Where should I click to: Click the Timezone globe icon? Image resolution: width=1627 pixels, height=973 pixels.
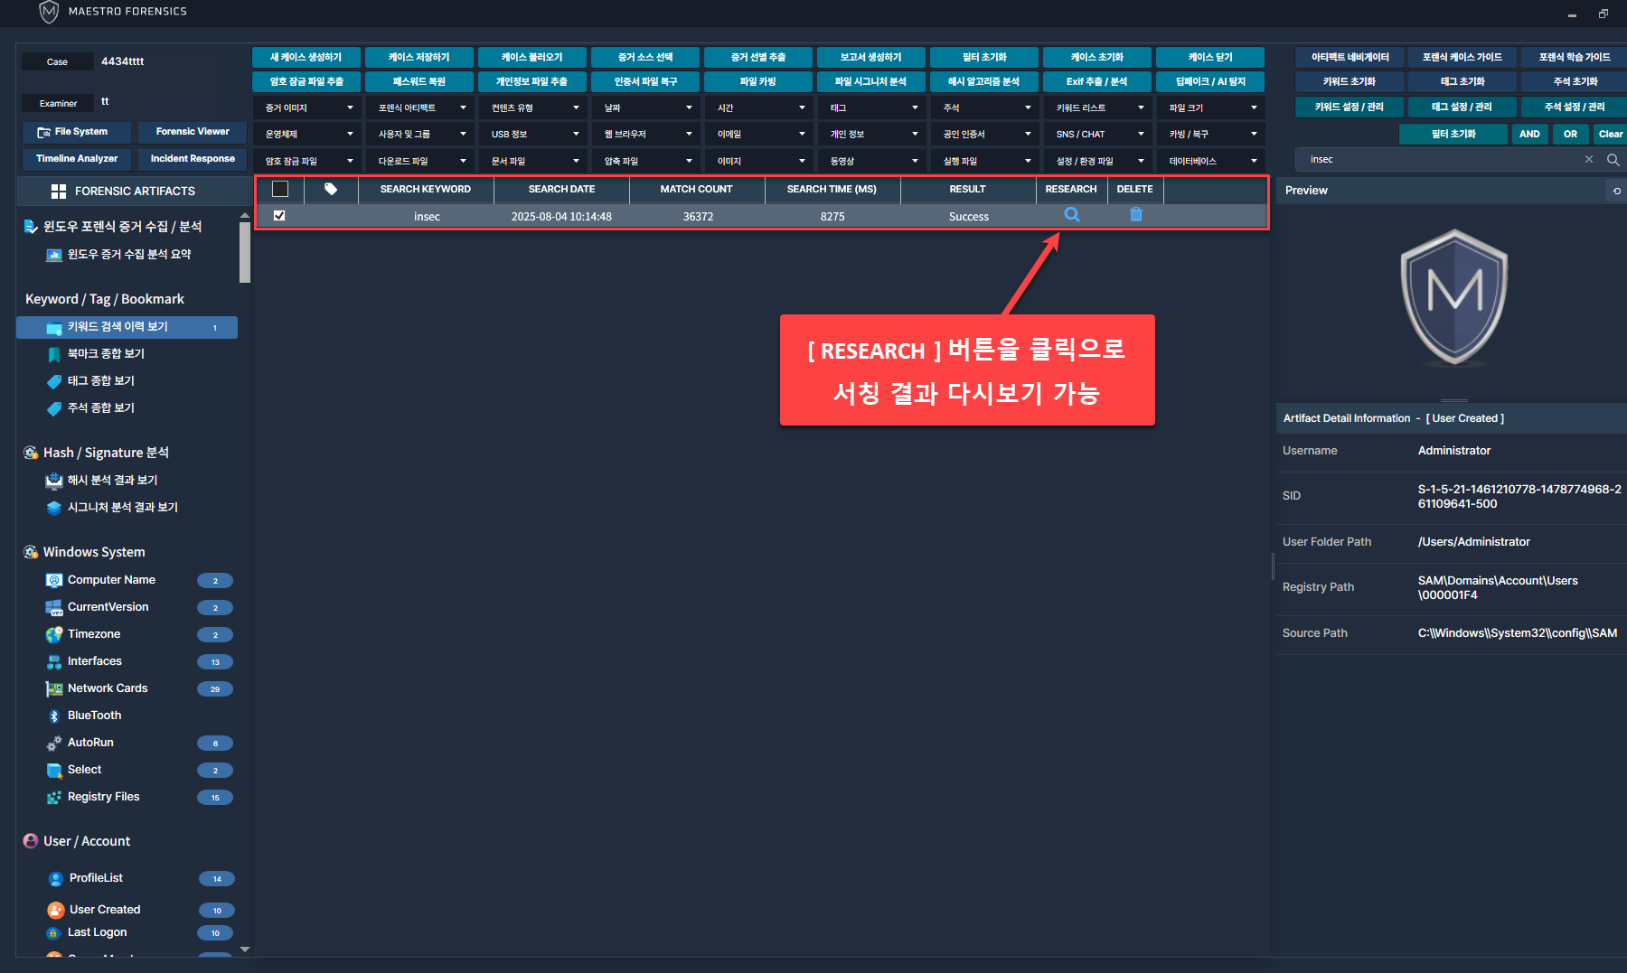54,634
